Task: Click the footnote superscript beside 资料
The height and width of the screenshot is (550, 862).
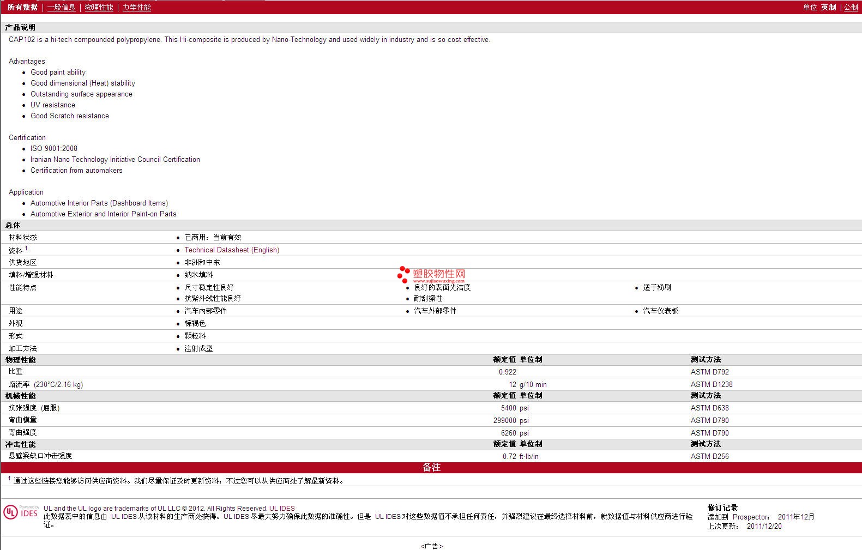Action: pyautogui.click(x=26, y=248)
